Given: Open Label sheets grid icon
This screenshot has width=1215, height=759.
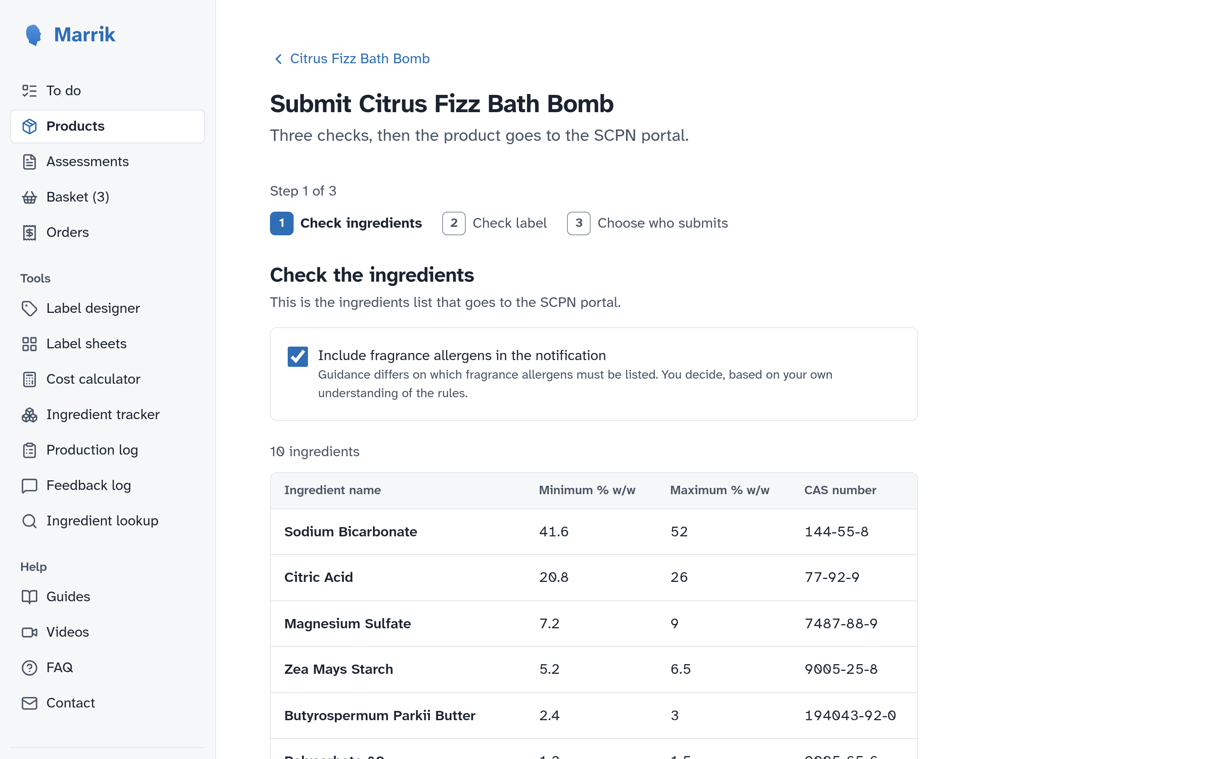Looking at the screenshot, I should (x=30, y=344).
